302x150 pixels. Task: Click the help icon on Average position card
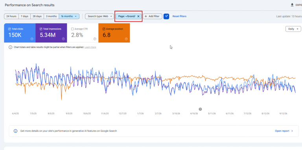tap(126, 39)
